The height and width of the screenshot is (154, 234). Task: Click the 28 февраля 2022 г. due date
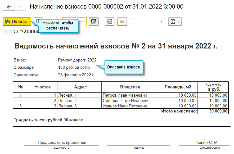(x=76, y=75)
